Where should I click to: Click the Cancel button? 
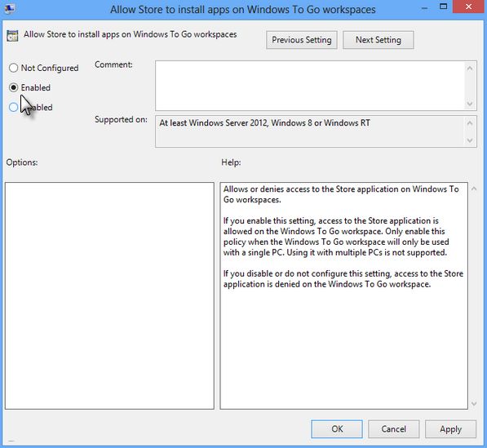tap(393, 429)
